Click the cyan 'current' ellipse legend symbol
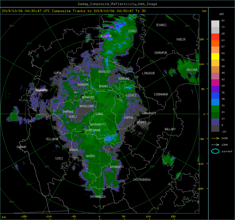This screenshot has height=220, width=235. (215, 151)
